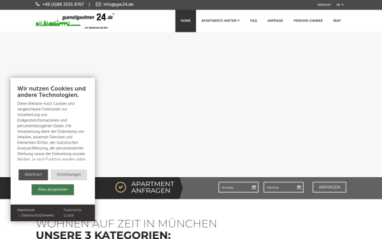Open the FAQ menu item

point(253,21)
